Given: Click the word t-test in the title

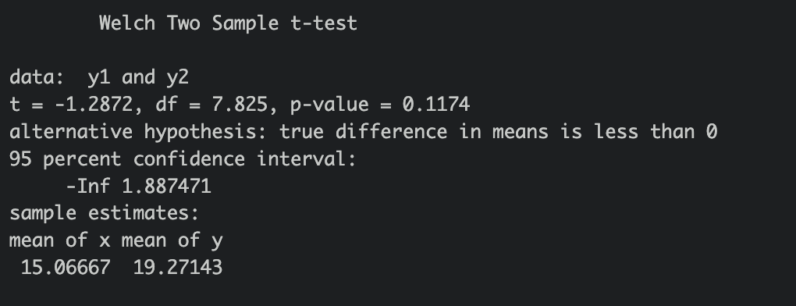Looking at the screenshot, I should coord(325,23).
